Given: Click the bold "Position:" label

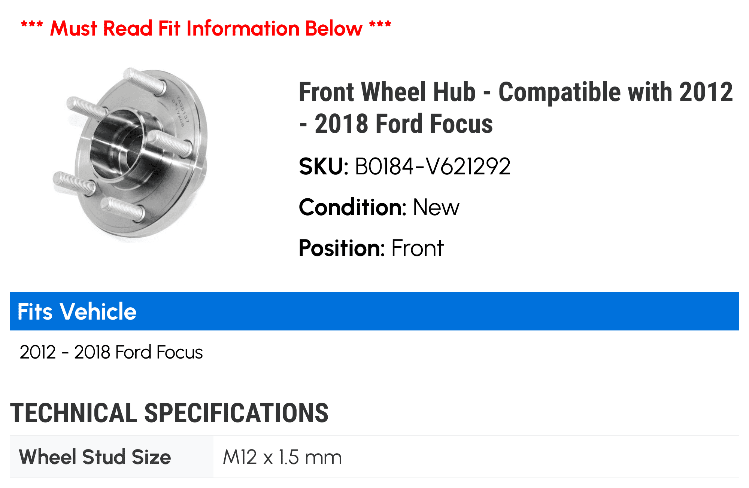Looking at the screenshot, I should 342,248.
